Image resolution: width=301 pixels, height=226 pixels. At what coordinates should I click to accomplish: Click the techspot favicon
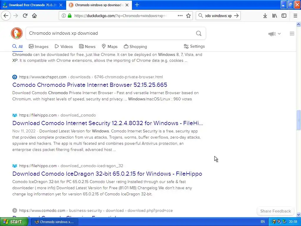click(x=15, y=77)
